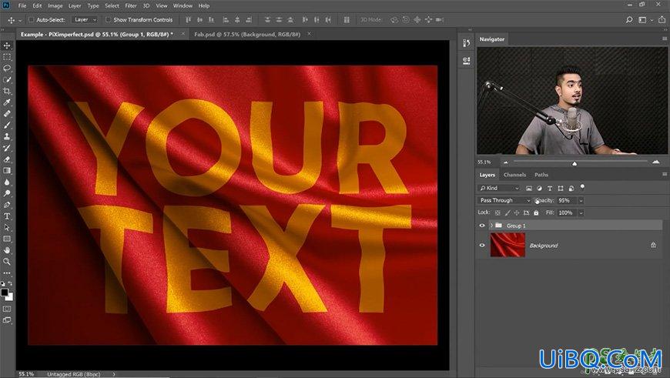The width and height of the screenshot is (670, 378).
Task: Hide the Group 1 layer visibility
Action: tap(482, 226)
